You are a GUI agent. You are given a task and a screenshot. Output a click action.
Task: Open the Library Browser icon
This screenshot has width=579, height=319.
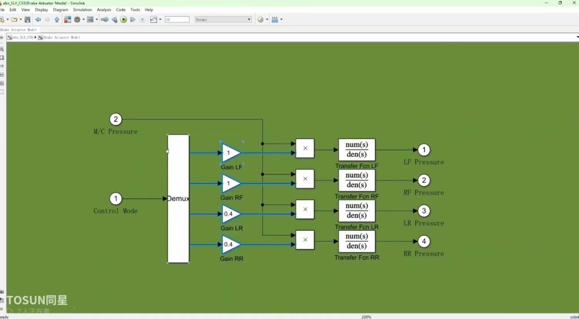click(x=67, y=19)
